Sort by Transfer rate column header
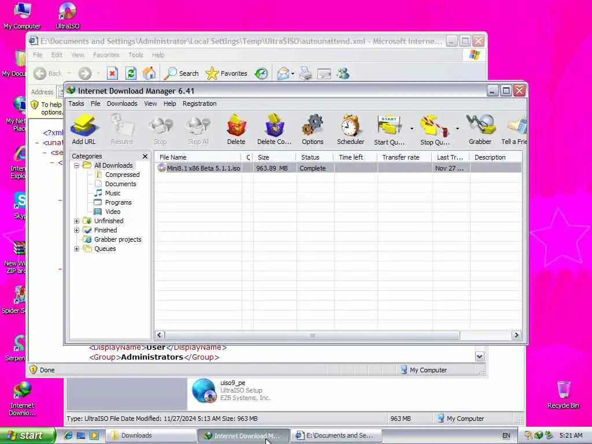The width and height of the screenshot is (592, 444). click(x=405, y=157)
